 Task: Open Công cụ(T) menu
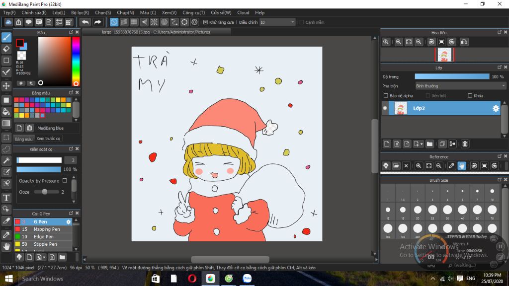(193, 12)
